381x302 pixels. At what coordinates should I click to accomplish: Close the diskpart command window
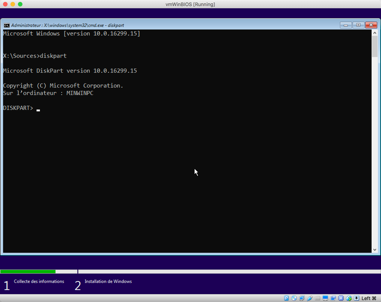371,25
